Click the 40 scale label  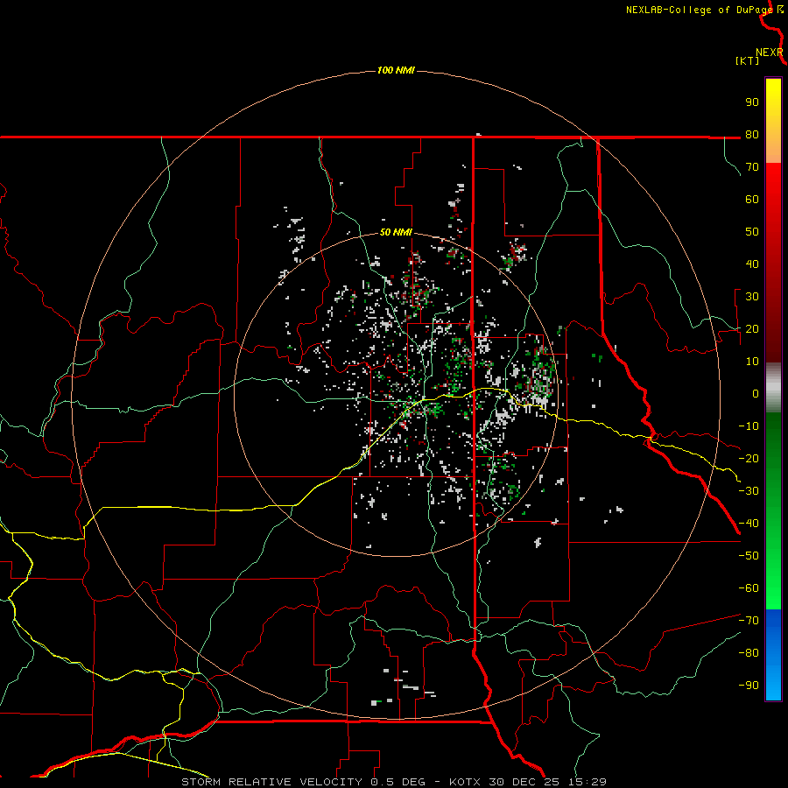752,264
